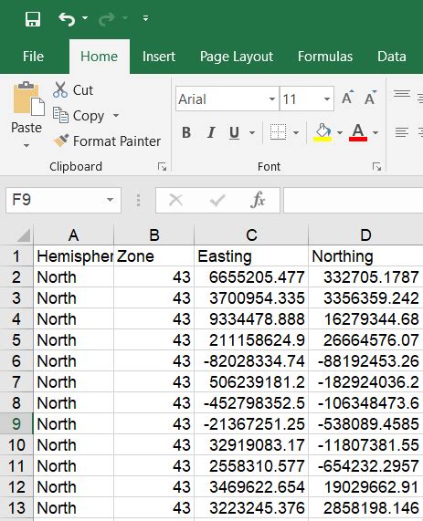Screen dimensions: 423x521
Task: Expand the Copy options dropdown arrow
Action: pos(116,115)
